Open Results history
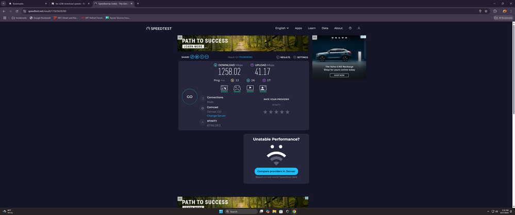515x215 pixels. pos(284,57)
